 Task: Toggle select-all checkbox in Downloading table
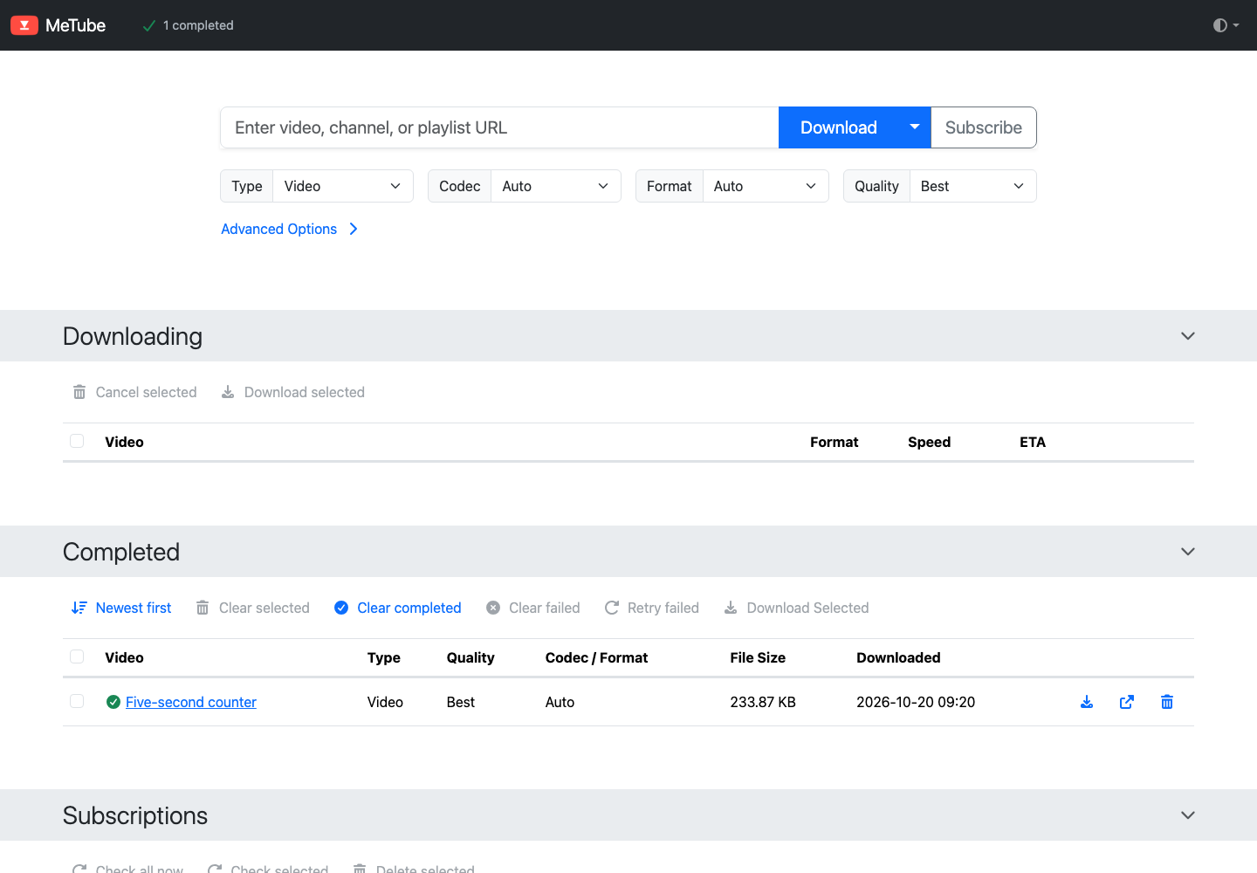(77, 441)
